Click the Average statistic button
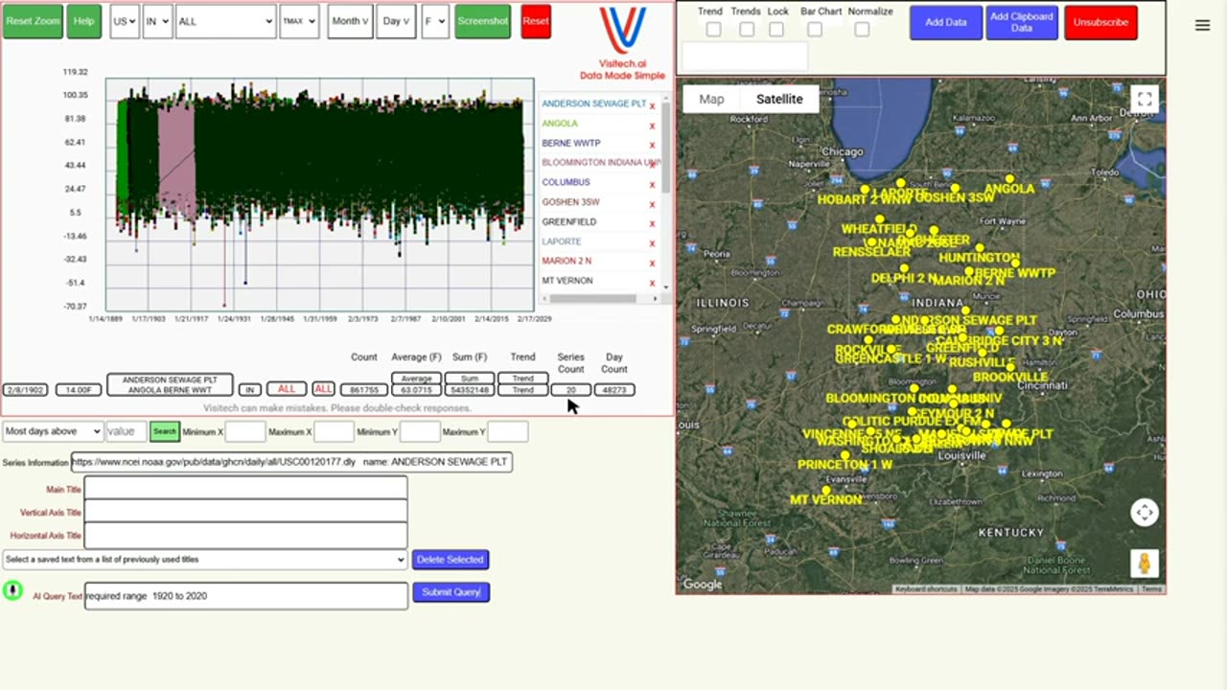1227x690 pixels. [416, 379]
